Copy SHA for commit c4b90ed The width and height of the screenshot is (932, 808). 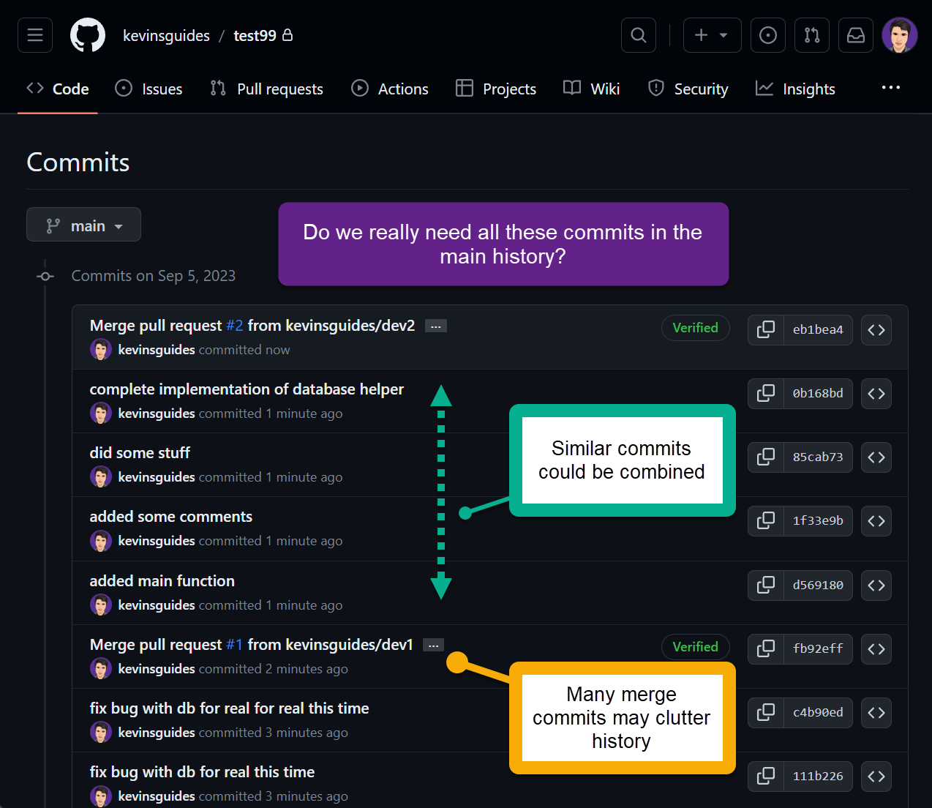point(766,713)
